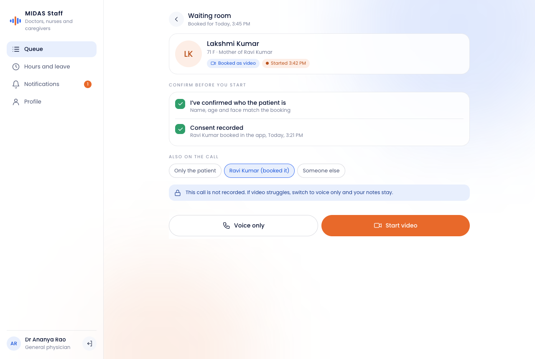
Task: Click the AR doctor avatar
Action: [x=14, y=344]
